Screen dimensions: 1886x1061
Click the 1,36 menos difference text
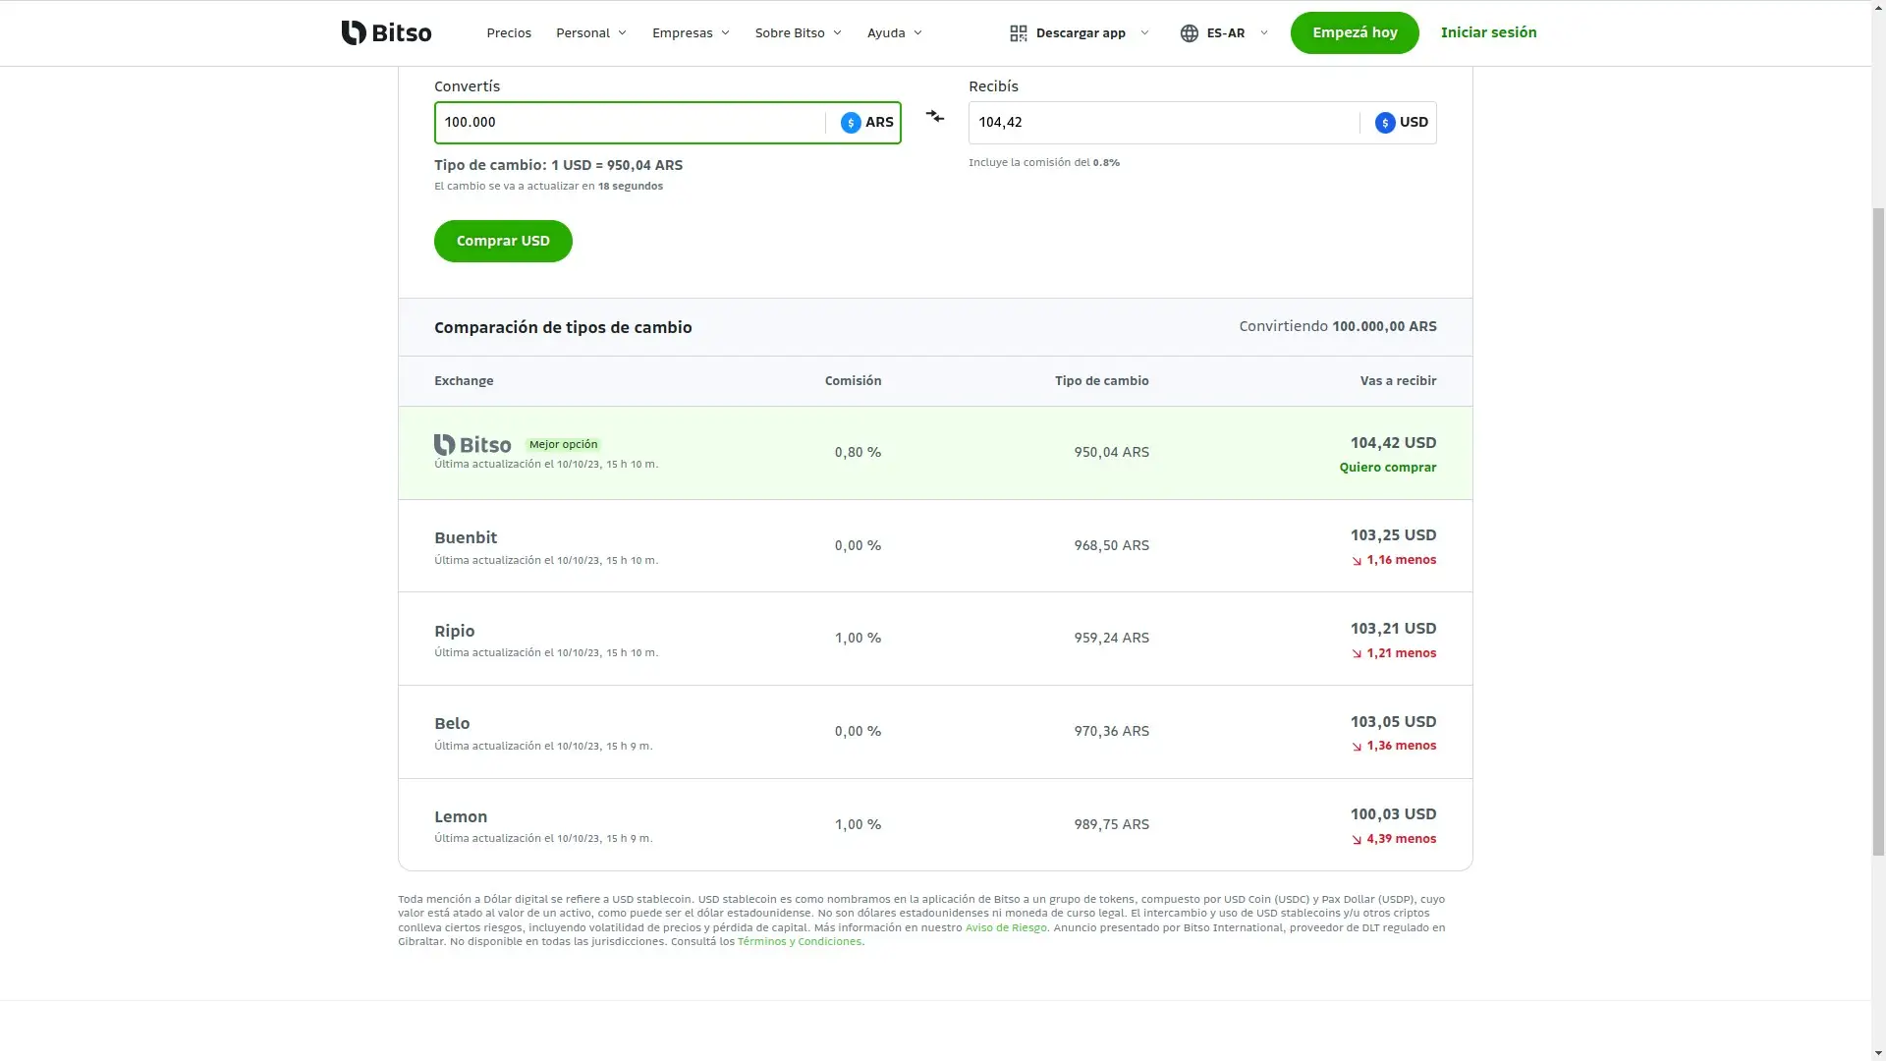point(1401,746)
